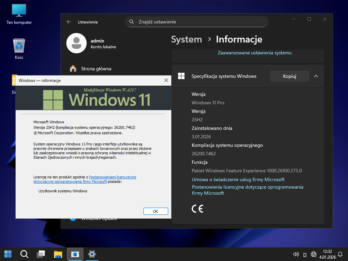The width and height of the screenshot is (348, 261).
Task: Open Strona główna home icon in sidebar
Action: click(73, 69)
